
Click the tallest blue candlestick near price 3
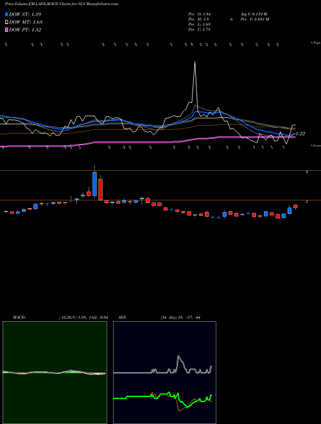click(94, 184)
